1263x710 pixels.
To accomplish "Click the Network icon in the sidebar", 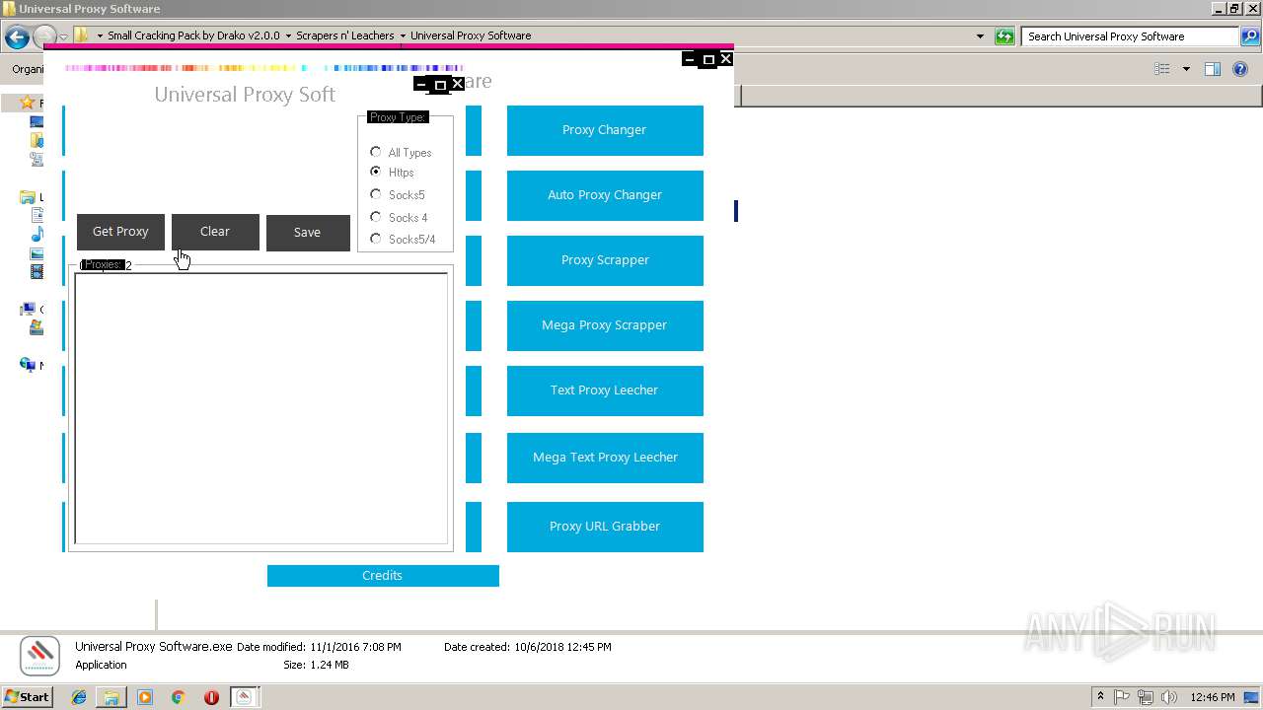I will [x=28, y=365].
